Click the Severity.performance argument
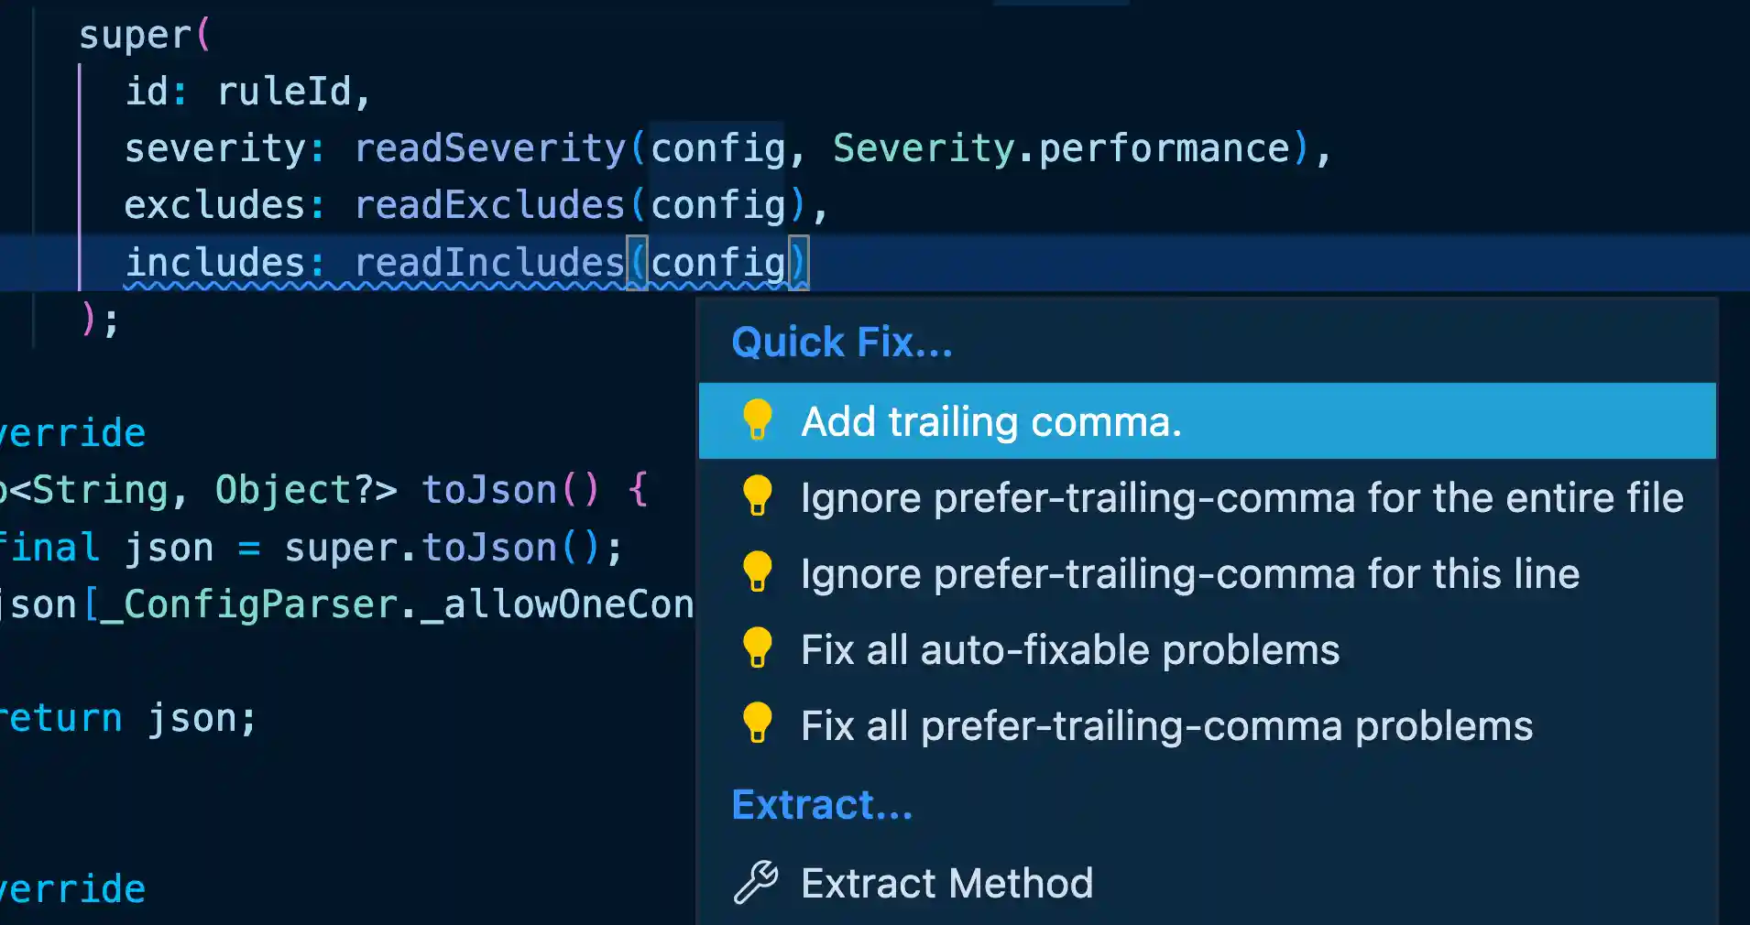This screenshot has height=925, width=1750. point(1059,147)
